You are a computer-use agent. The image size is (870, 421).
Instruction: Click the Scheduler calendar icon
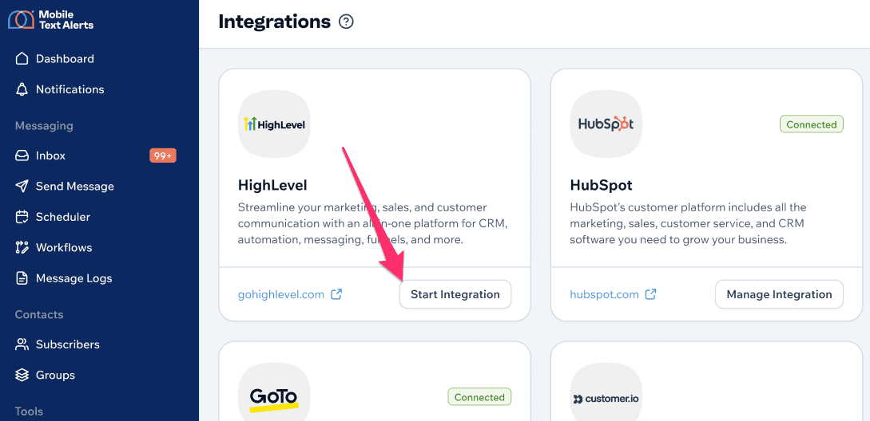pyautogui.click(x=22, y=217)
